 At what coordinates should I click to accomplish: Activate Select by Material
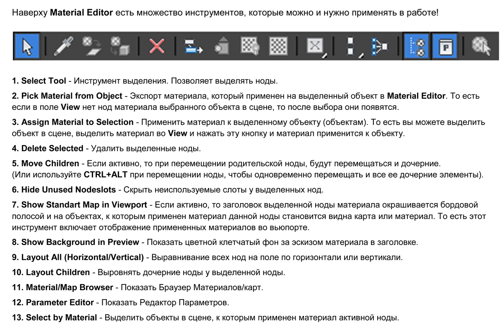479,45
